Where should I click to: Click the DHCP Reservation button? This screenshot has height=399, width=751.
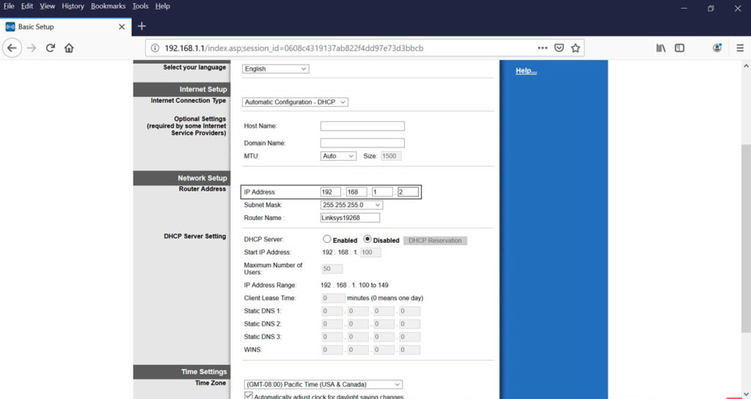[435, 241]
